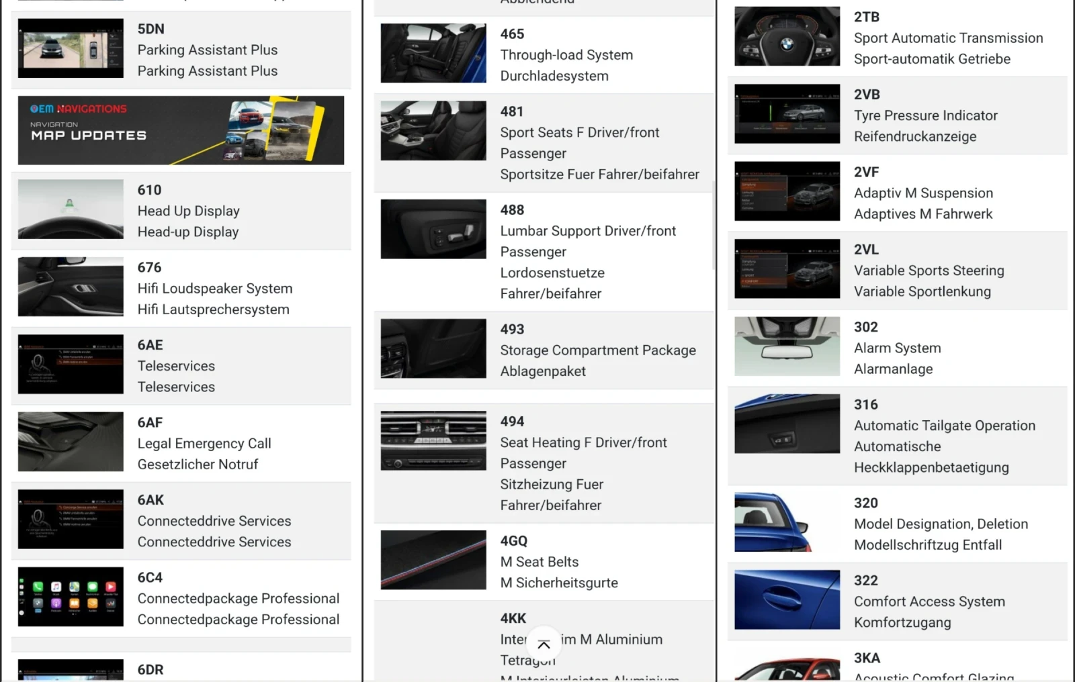Select the Adaptiv M Suspension entry

tap(923, 193)
